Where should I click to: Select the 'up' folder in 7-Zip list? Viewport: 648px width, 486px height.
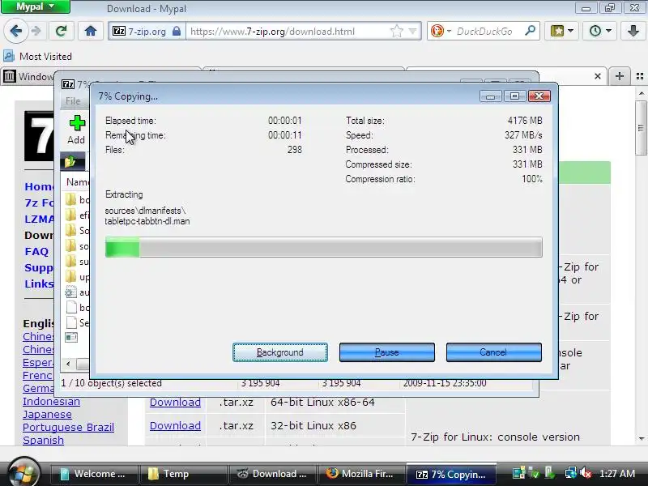click(x=77, y=277)
